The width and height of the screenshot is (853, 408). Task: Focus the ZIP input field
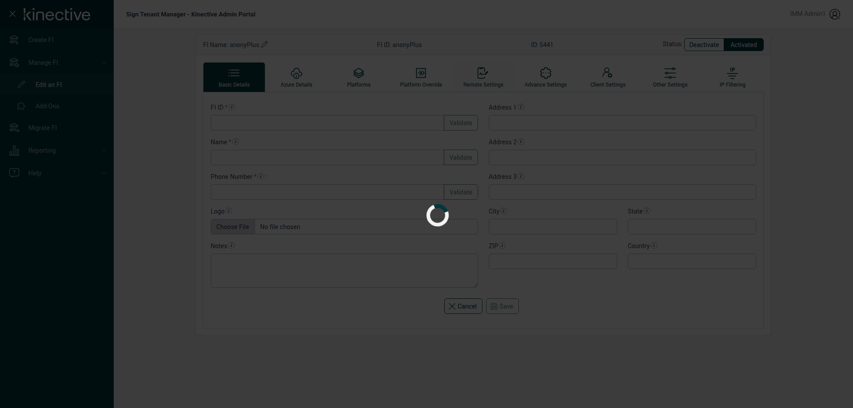pyautogui.click(x=553, y=261)
